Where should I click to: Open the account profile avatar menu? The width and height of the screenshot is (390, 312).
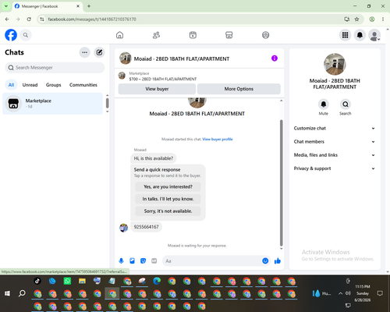pyautogui.click(x=374, y=35)
